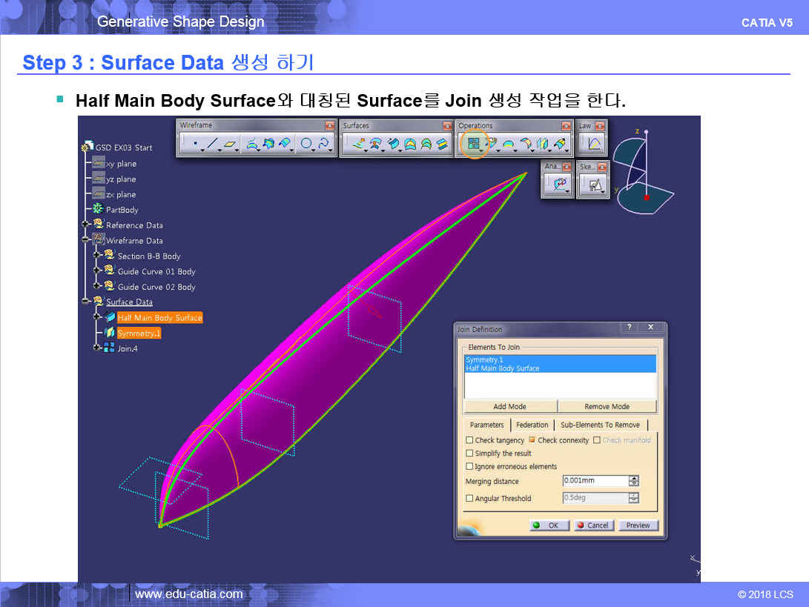The image size is (809, 607).
Task: Open the Sub-Elements To Remove tab
Action: pyautogui.click(x=599, y=425)
